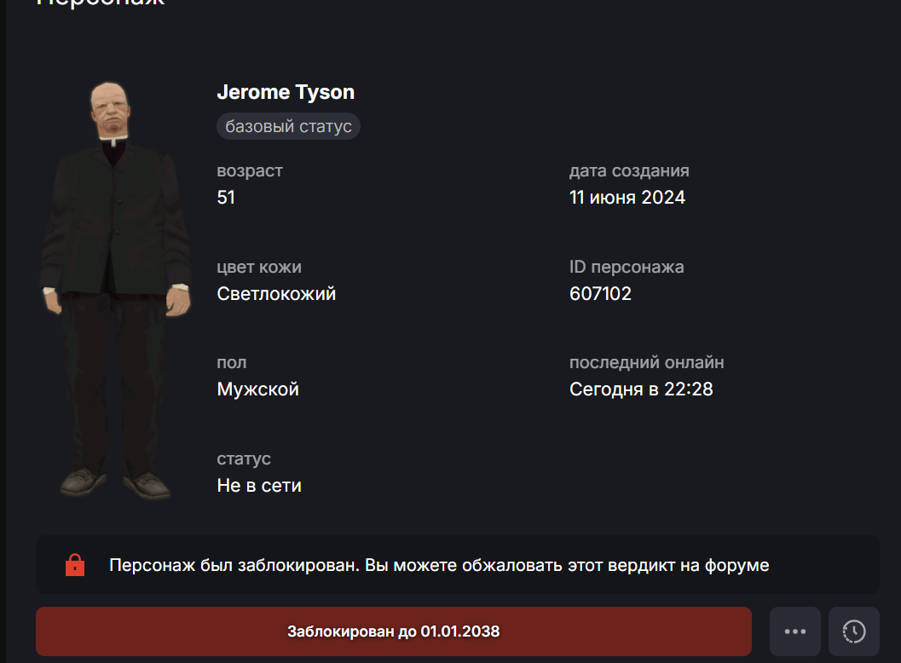
Task: Open the three-dots more options button
Action: pyautogui.click(x=794, y=631)
